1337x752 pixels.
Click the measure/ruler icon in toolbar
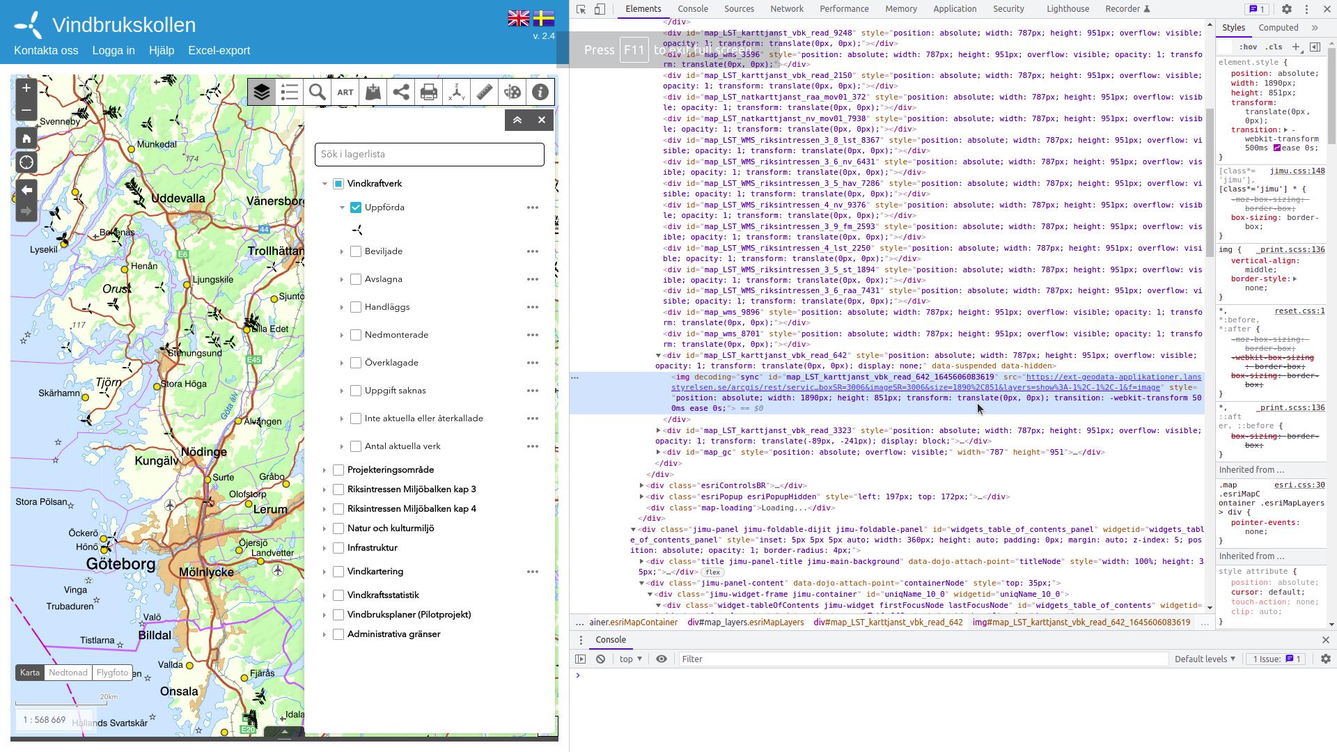pyautogui.click(x=483, y=92)
